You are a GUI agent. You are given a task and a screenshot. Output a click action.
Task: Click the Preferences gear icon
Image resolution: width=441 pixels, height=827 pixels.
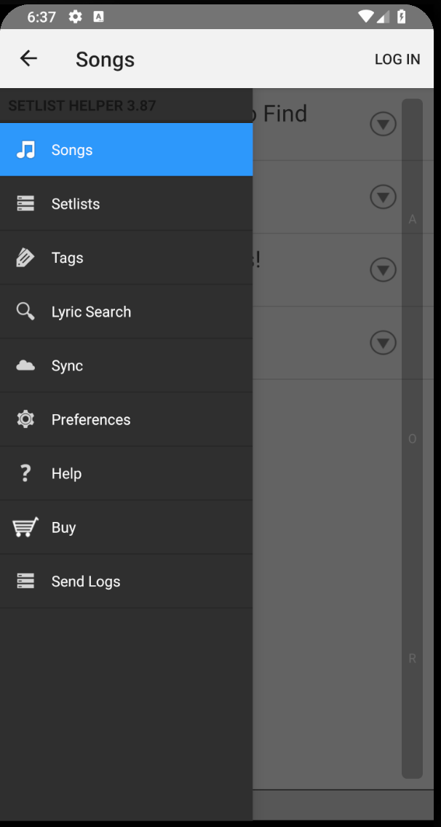pyautogui.click(x=25, y=419)
